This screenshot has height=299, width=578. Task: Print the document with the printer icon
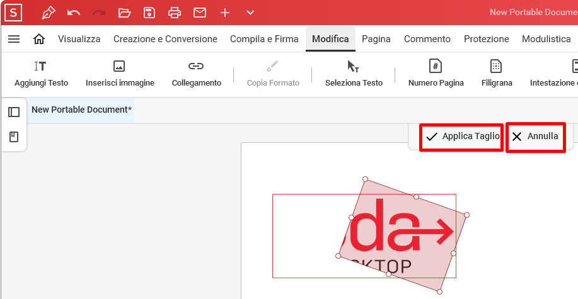[175, 13]
